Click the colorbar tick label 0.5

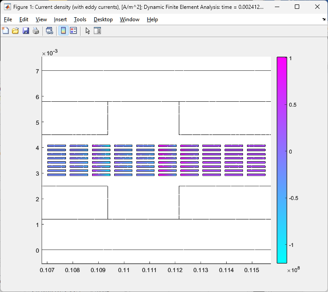(293, 105)
